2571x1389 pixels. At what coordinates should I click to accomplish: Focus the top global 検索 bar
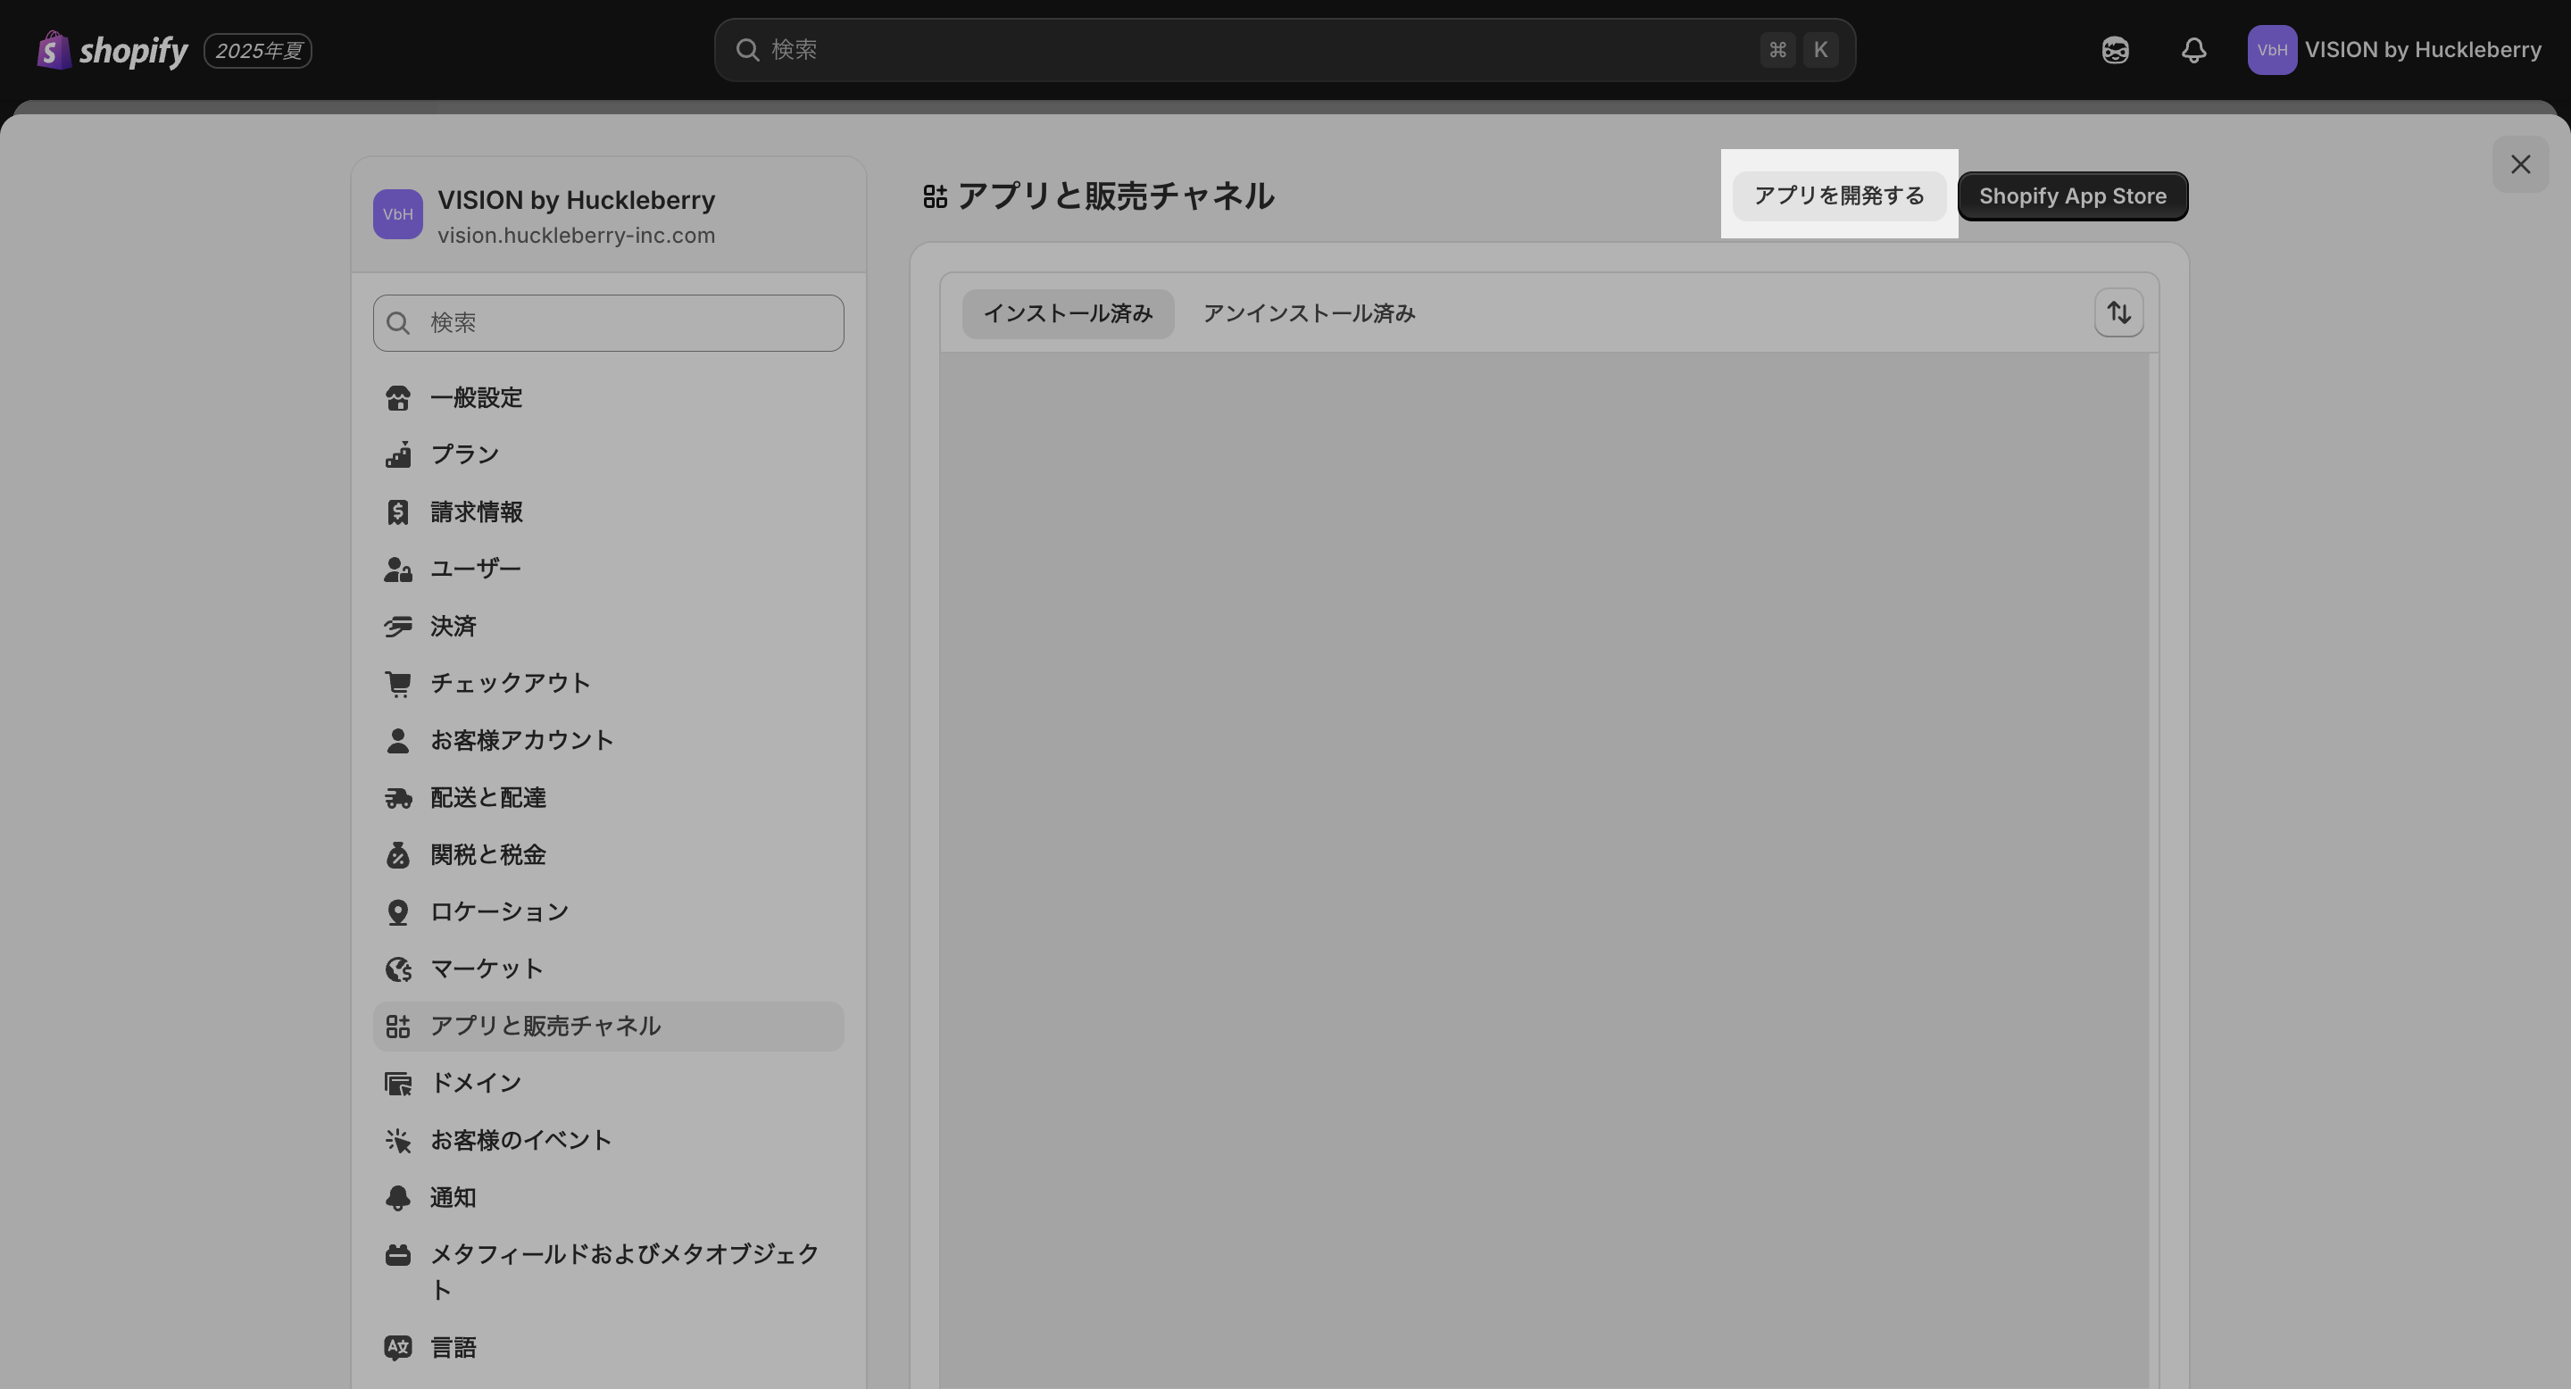tap(1258, 50)
